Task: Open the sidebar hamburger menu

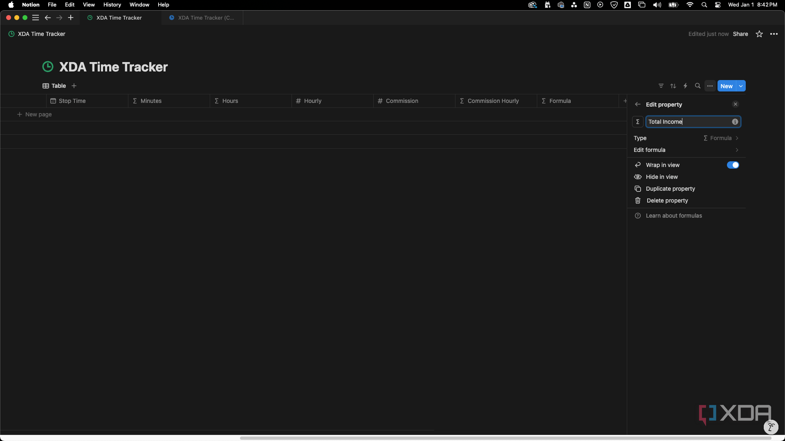Action: pos(36,18)
